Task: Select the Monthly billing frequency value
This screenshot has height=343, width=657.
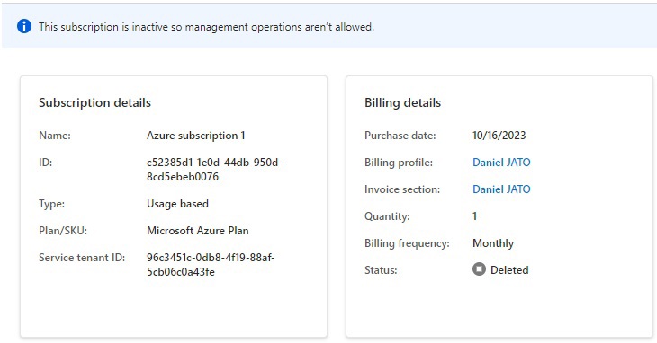Action: coord(493,243)
